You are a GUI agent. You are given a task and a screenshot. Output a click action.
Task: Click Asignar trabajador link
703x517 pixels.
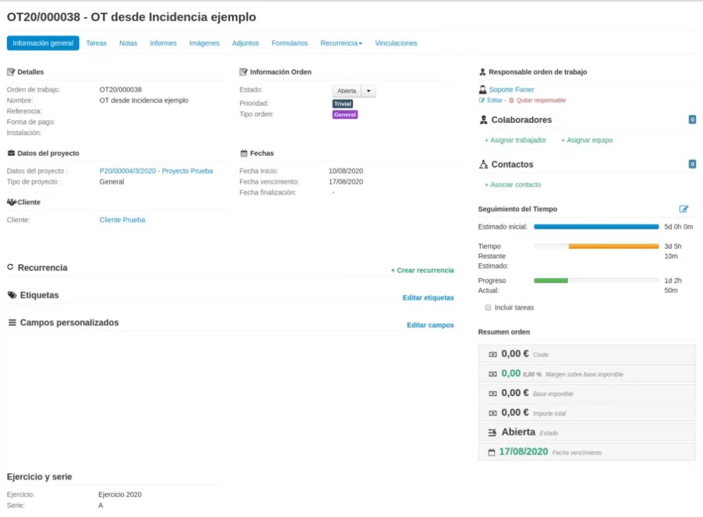516,140
